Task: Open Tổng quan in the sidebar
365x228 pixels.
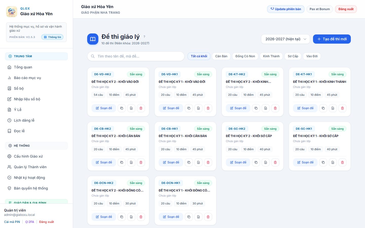Action: (x=36, y=67)
